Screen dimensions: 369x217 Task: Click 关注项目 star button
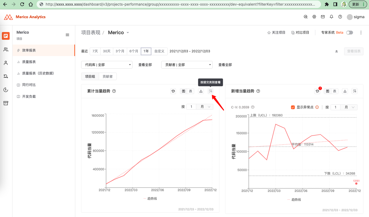coord(276,33)
